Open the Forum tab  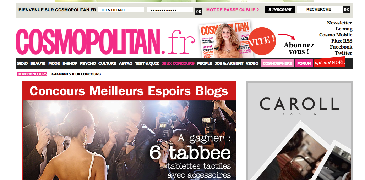coord(304,63)
